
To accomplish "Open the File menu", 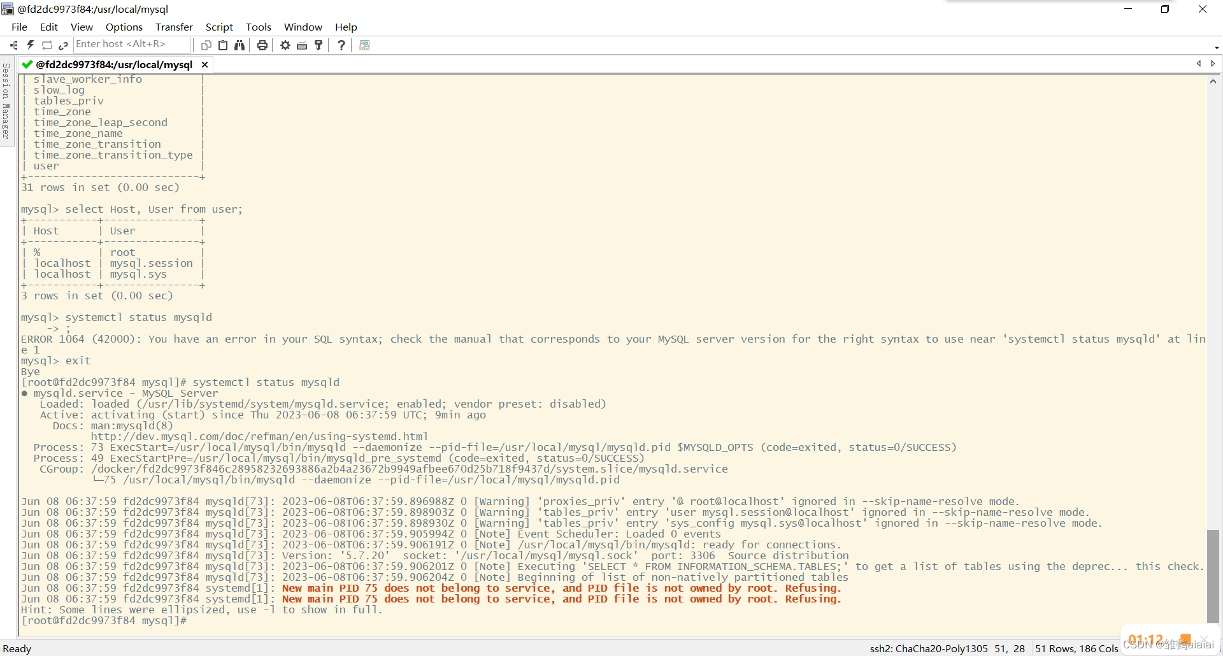I will [x=19, y=27].
